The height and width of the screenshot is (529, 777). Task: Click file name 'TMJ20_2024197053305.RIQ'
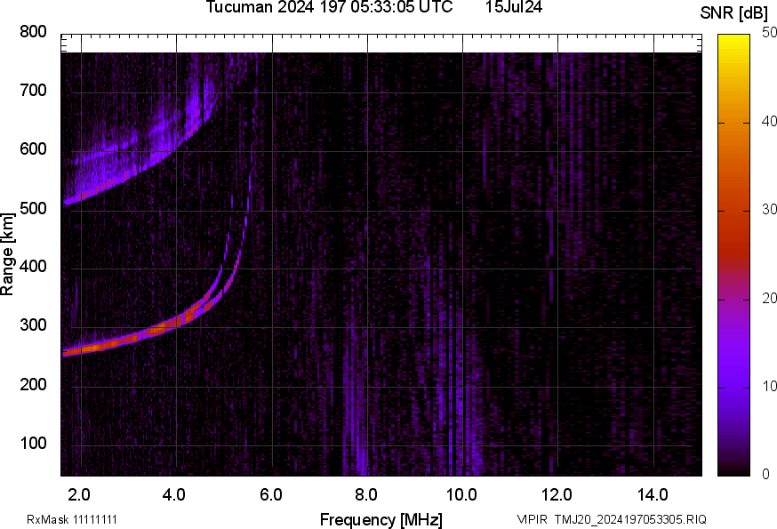pos(630,519)
